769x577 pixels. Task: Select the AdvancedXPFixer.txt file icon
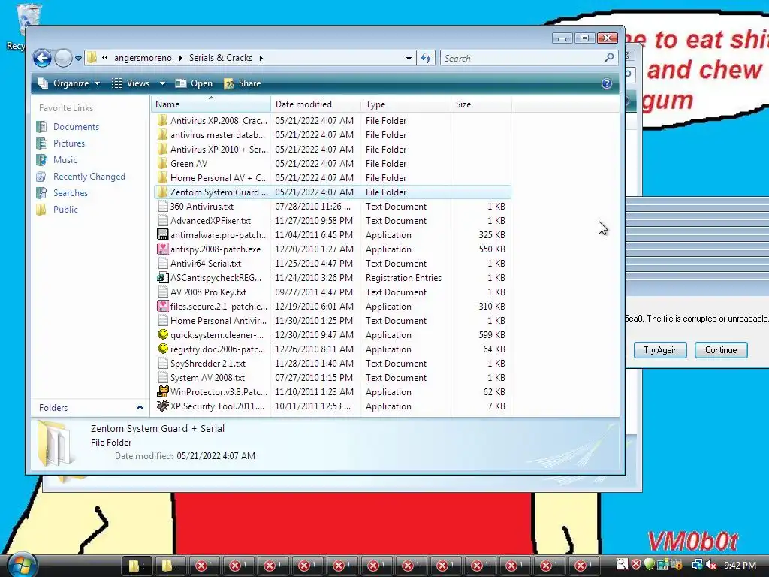click(162, 221)
